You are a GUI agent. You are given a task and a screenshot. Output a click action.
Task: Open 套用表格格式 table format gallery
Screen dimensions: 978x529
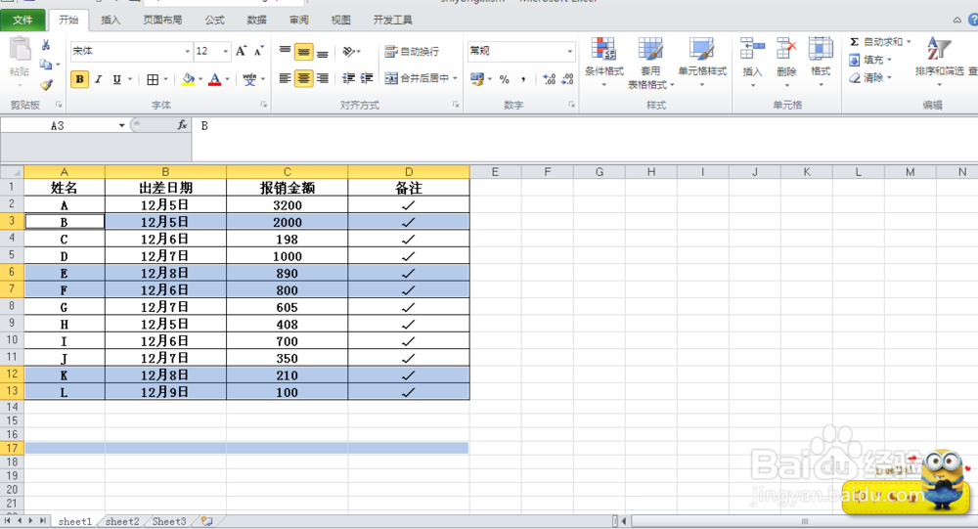pyautogui.click(x=650, y=63)
